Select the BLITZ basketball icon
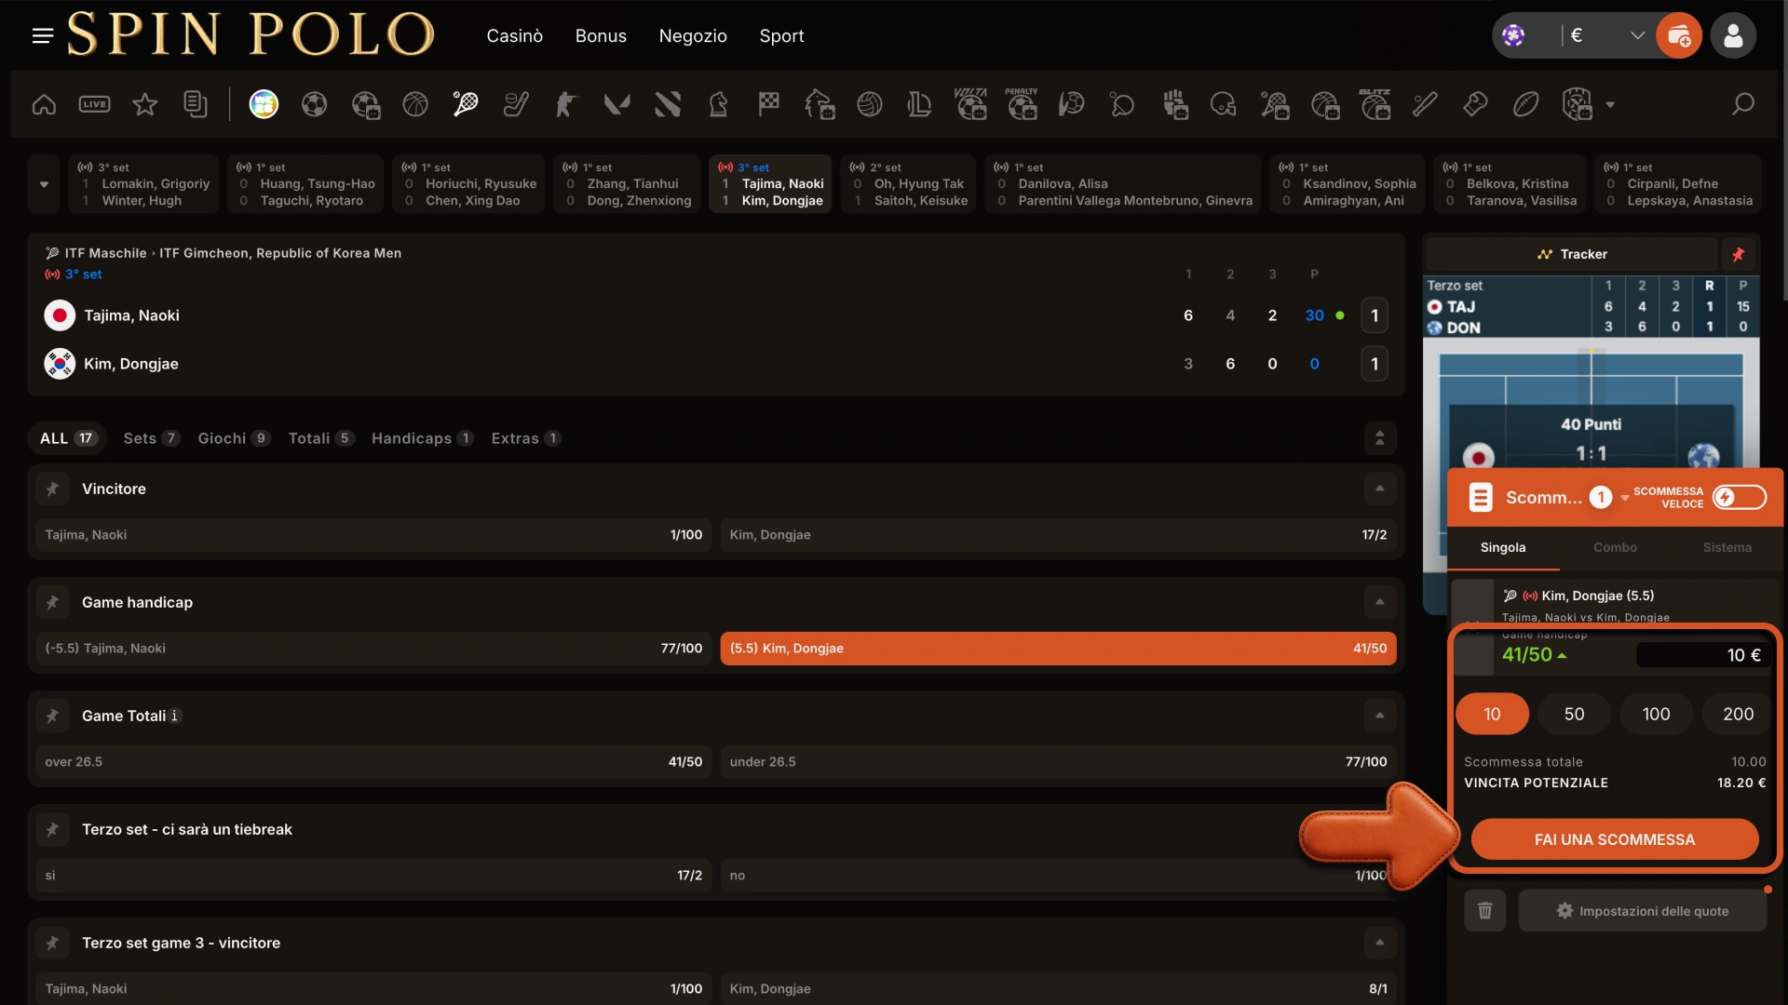This screenshot has width=1788, height=1005. point(1375,104)
